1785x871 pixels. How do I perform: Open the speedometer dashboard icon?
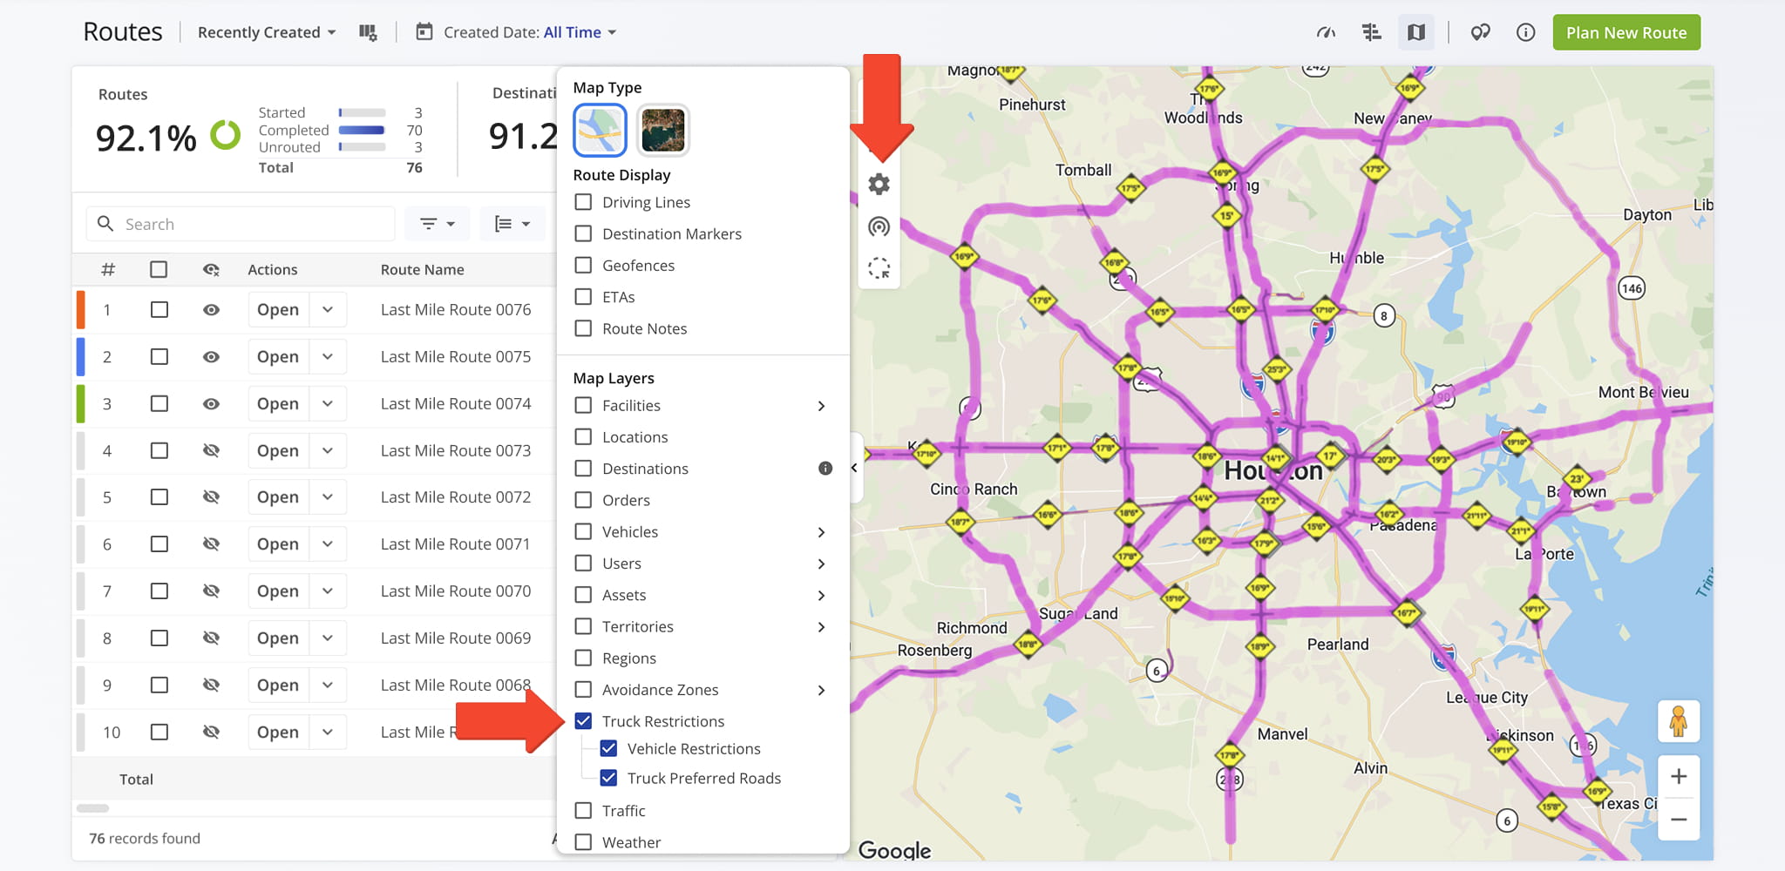coord(1326,33)
